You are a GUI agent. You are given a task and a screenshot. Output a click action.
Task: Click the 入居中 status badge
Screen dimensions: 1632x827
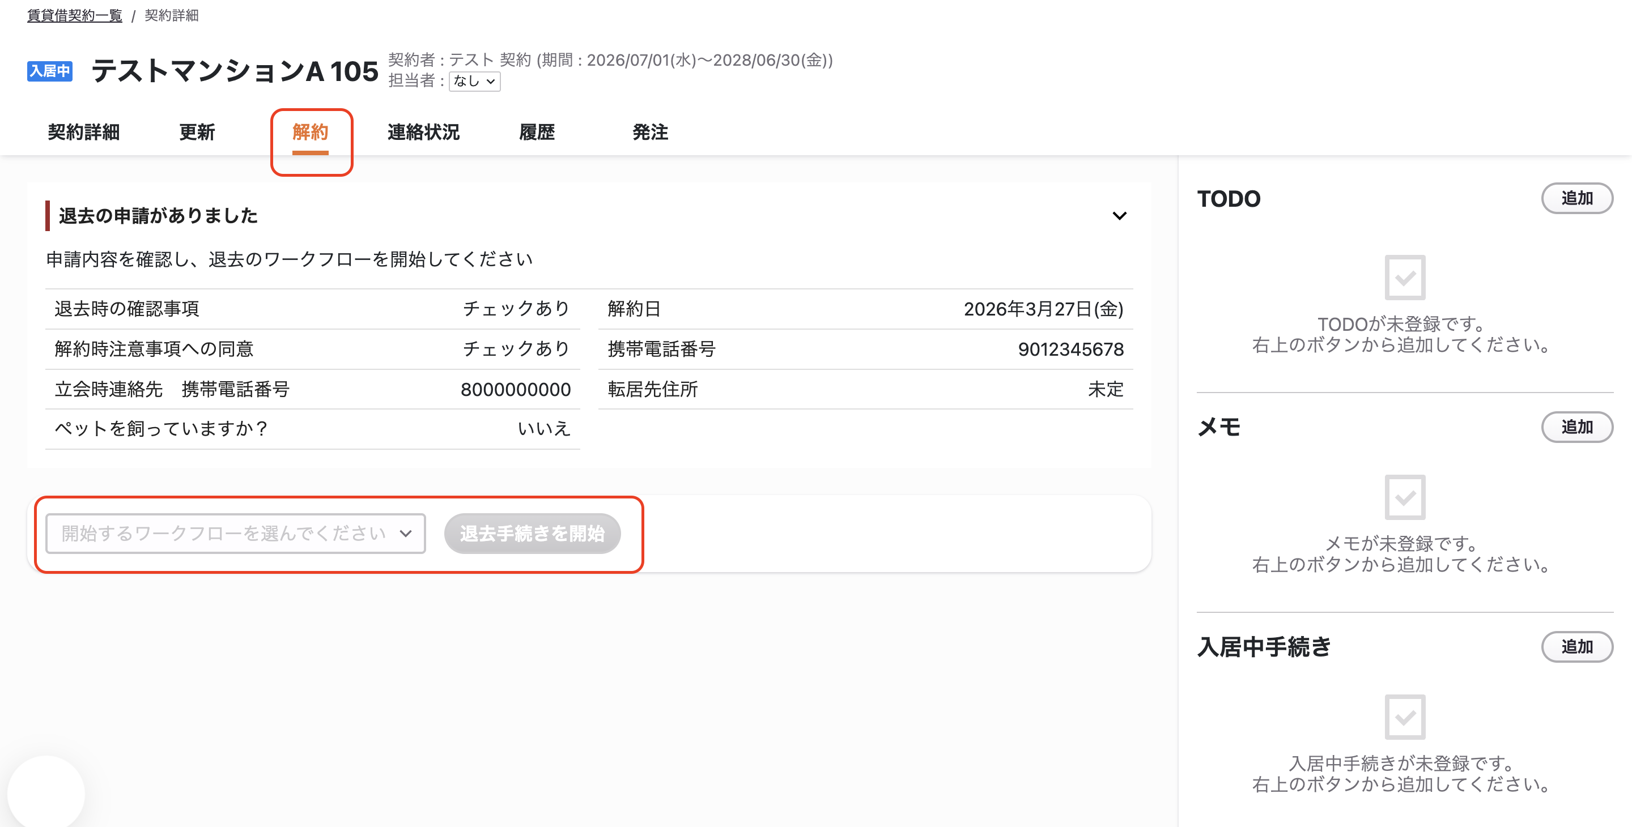pyautogui.click(x=50, y=71)
